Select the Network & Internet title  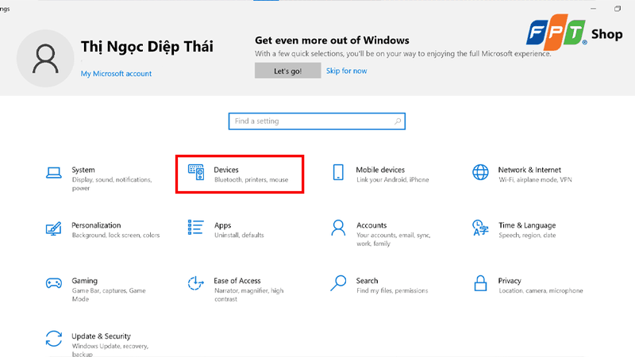coord(529,170)
